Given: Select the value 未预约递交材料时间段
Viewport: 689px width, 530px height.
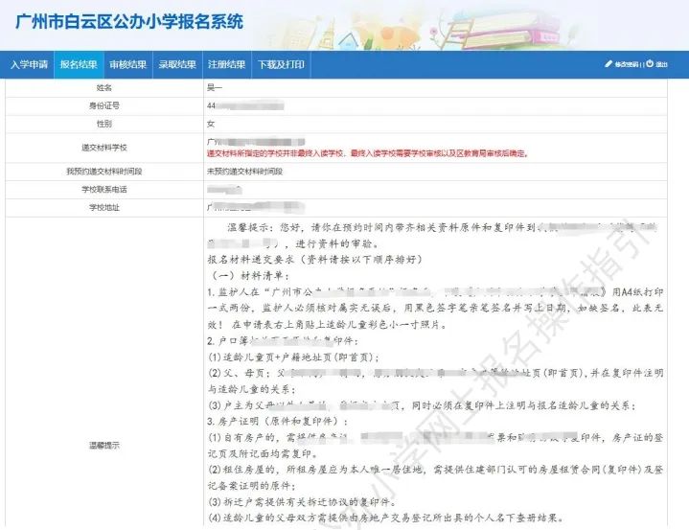Looking at the screenshot, I should pos(244,172).
